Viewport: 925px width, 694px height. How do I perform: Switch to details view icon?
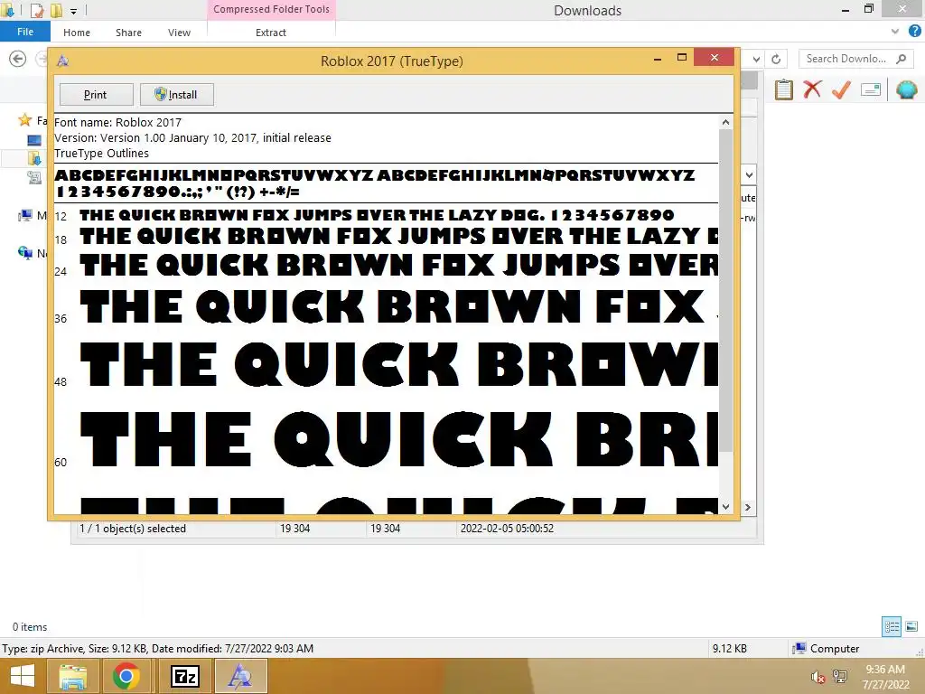click(x=892, y=626)
